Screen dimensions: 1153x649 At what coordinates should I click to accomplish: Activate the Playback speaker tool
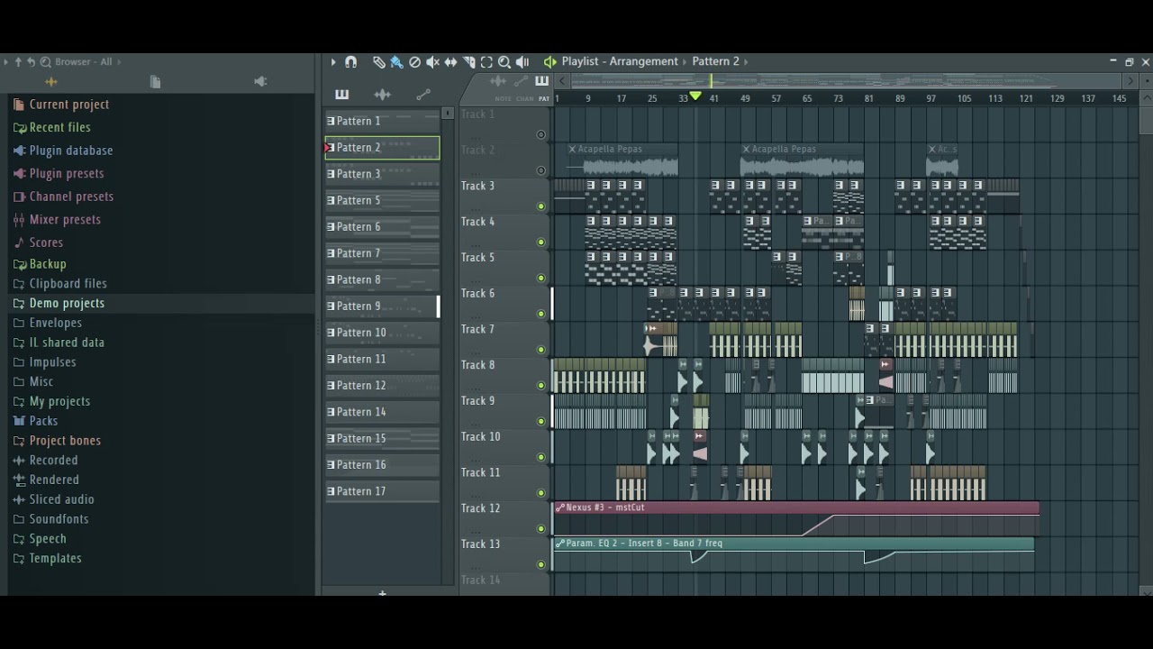pos(522,61)
